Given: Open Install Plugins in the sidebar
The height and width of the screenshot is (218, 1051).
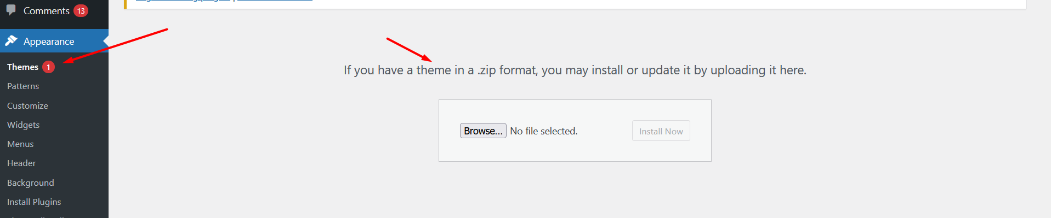Looking at the screenshot, I should pyautogui.click(x=34, y=202).
